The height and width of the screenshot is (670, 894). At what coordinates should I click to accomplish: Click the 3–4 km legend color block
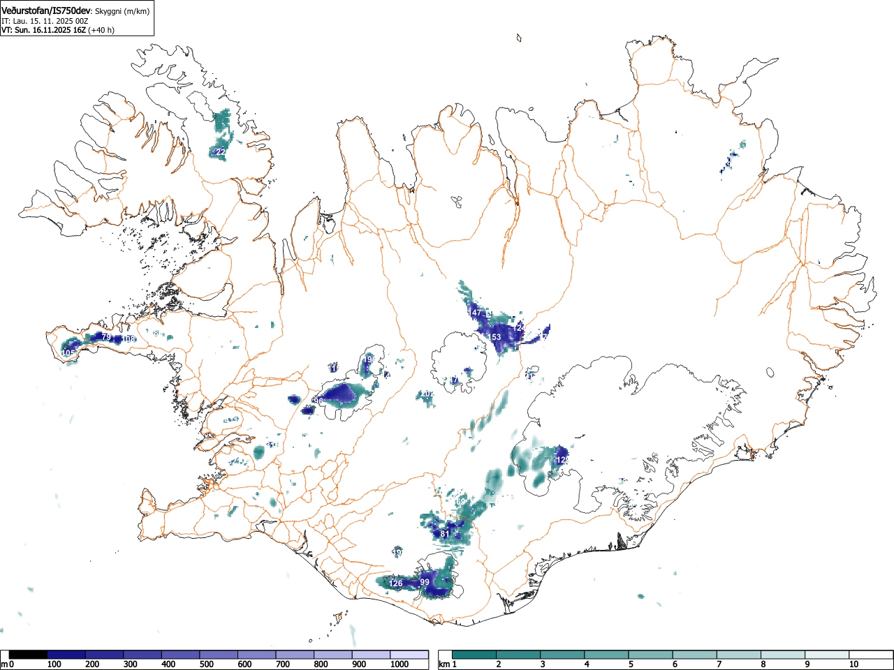click(x=564, y=655)
